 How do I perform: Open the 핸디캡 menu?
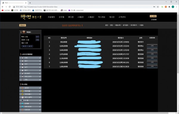[71, 17]
